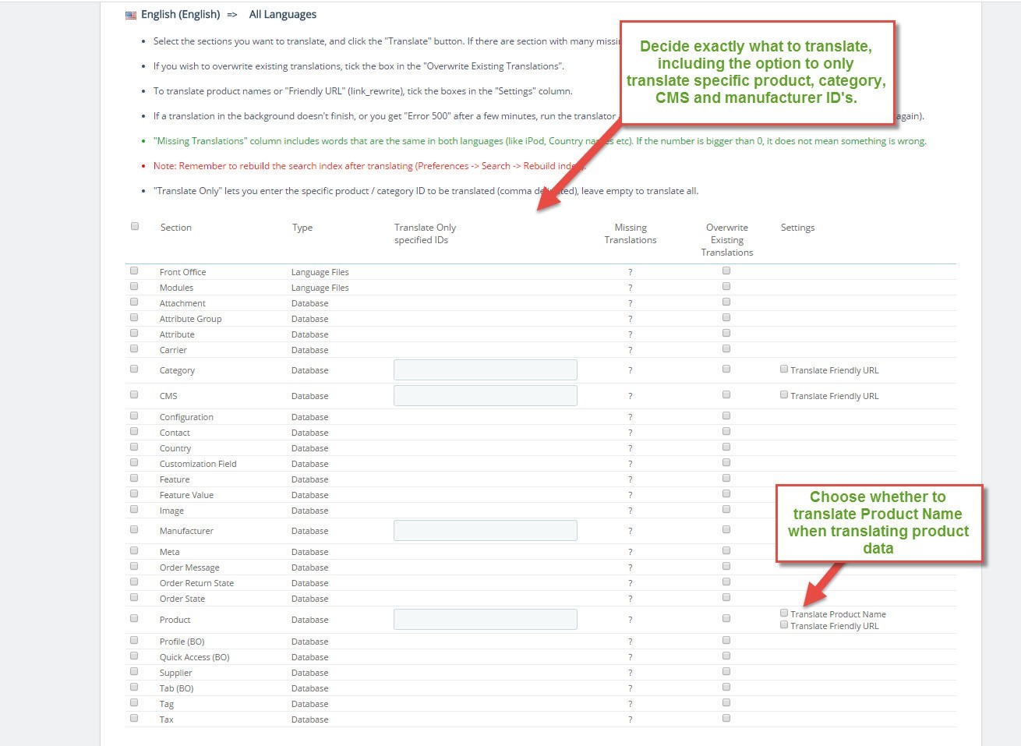Click the English flag icon
Viewport: 1021px width, 746px height.
click(x=131, y=15)
